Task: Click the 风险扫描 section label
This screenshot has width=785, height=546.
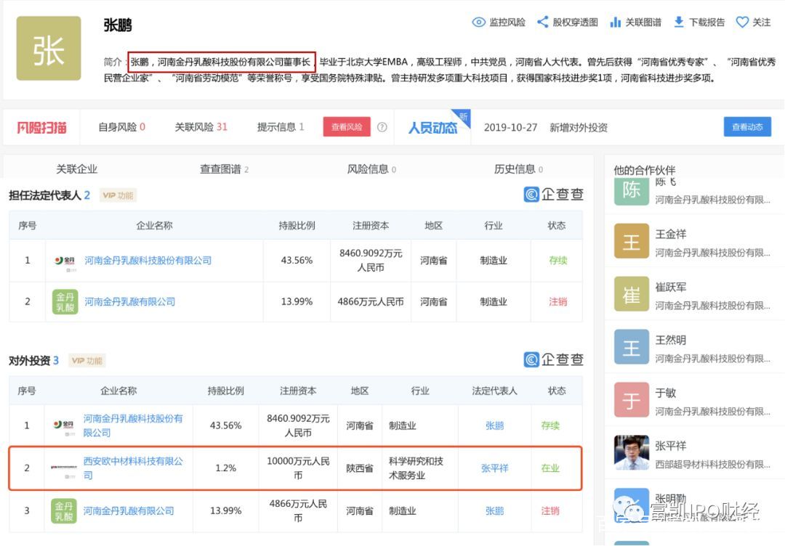Action: (42, 128)
